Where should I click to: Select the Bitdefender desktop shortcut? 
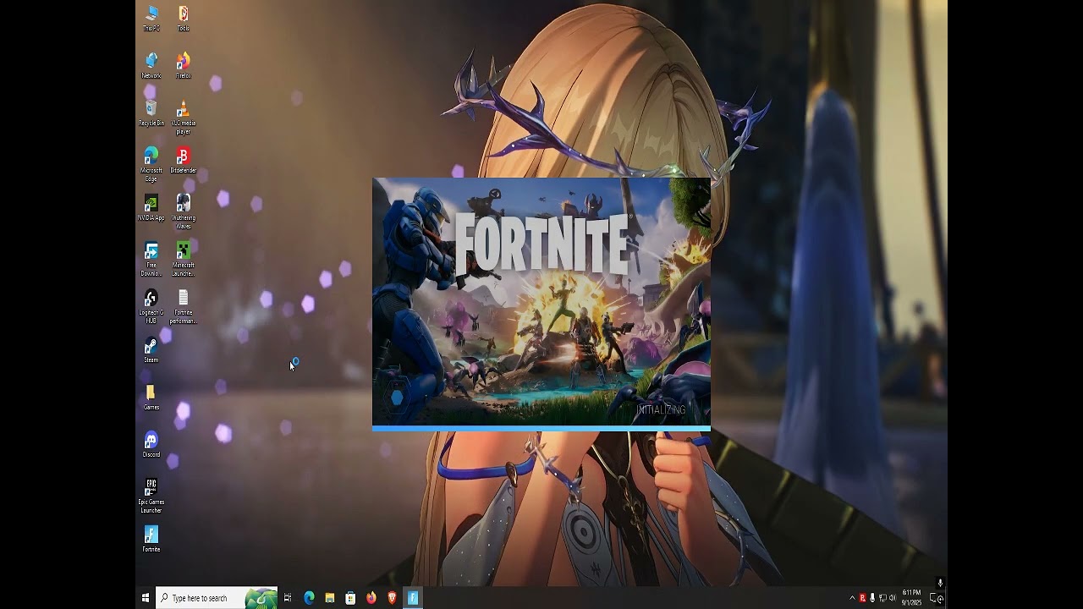[183, 161]
